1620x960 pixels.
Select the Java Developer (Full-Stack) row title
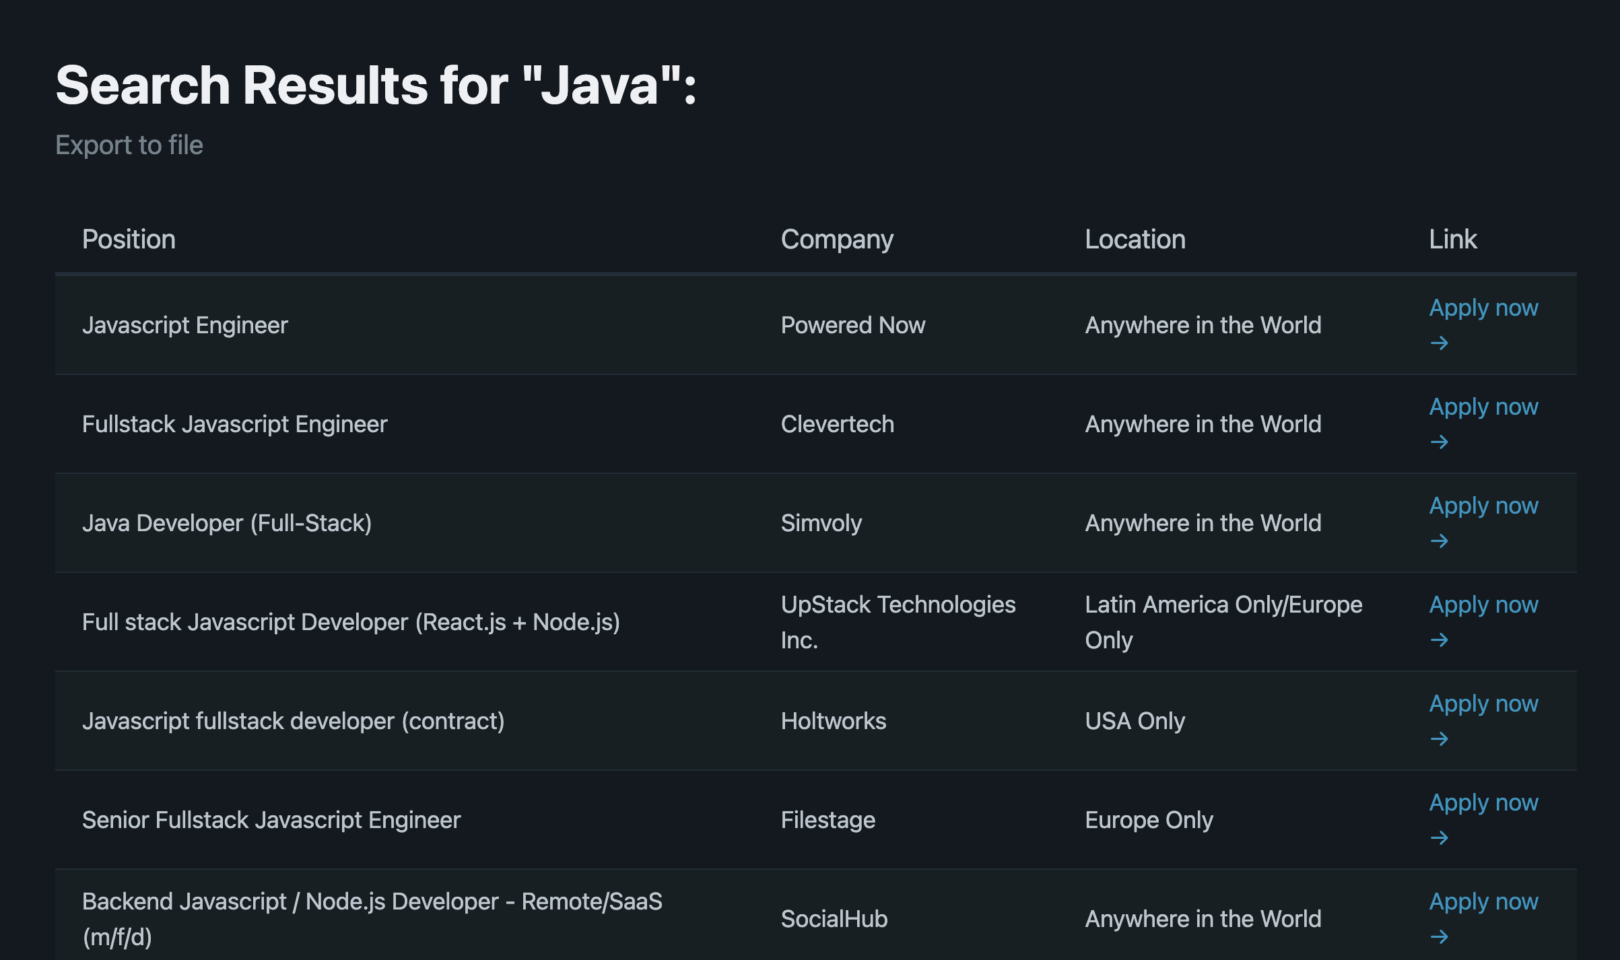pos(227,523)
